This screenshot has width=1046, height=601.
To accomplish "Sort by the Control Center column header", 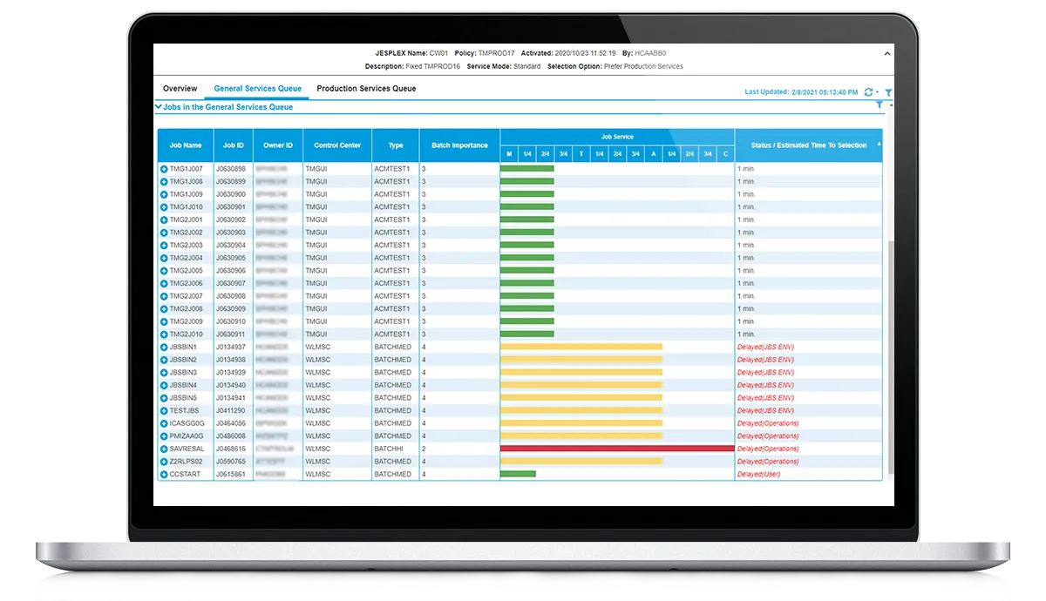I will click(x=337, y=145).
